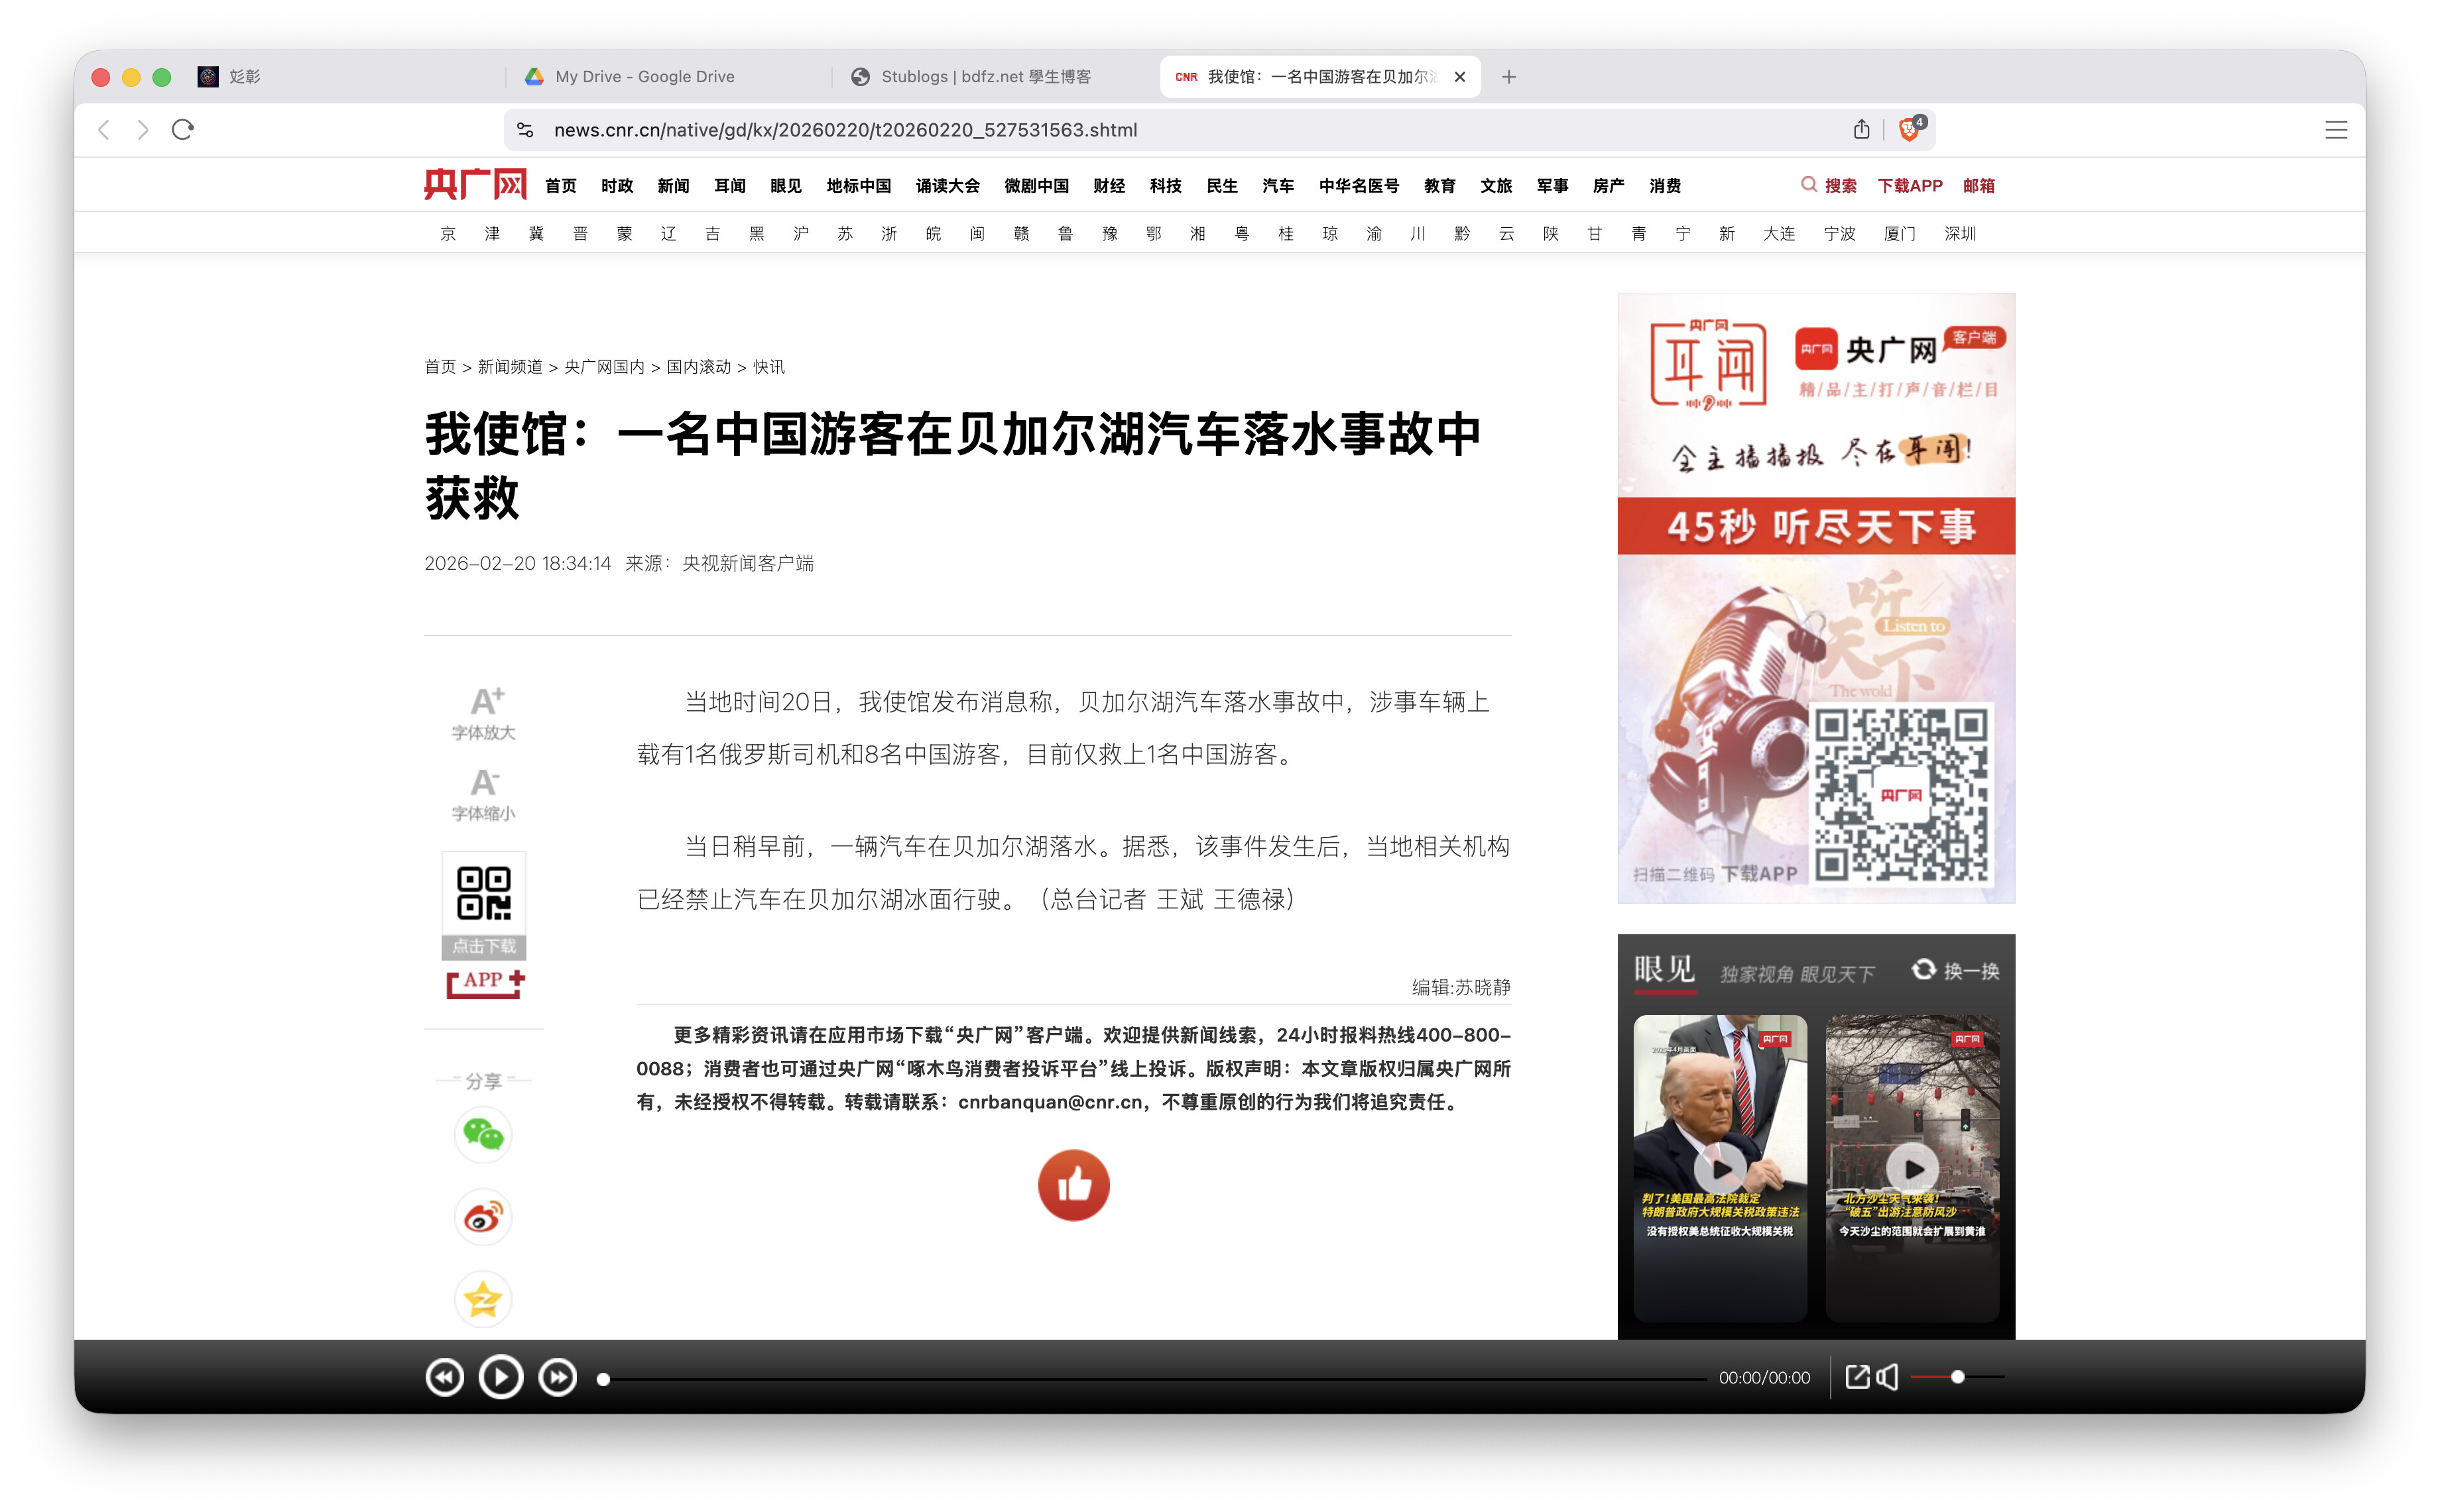Click 国内滚动 breadcrumb link

click(x=698, y=367)
